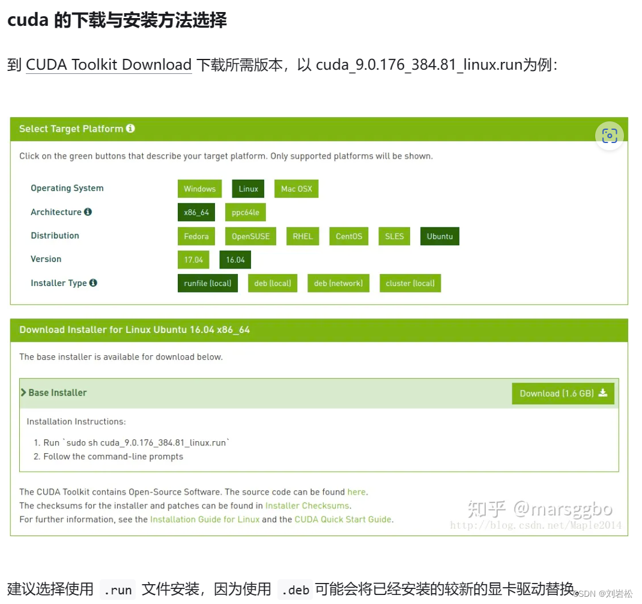
Task: Select the CentOS distribution
Action: (348, 236)
